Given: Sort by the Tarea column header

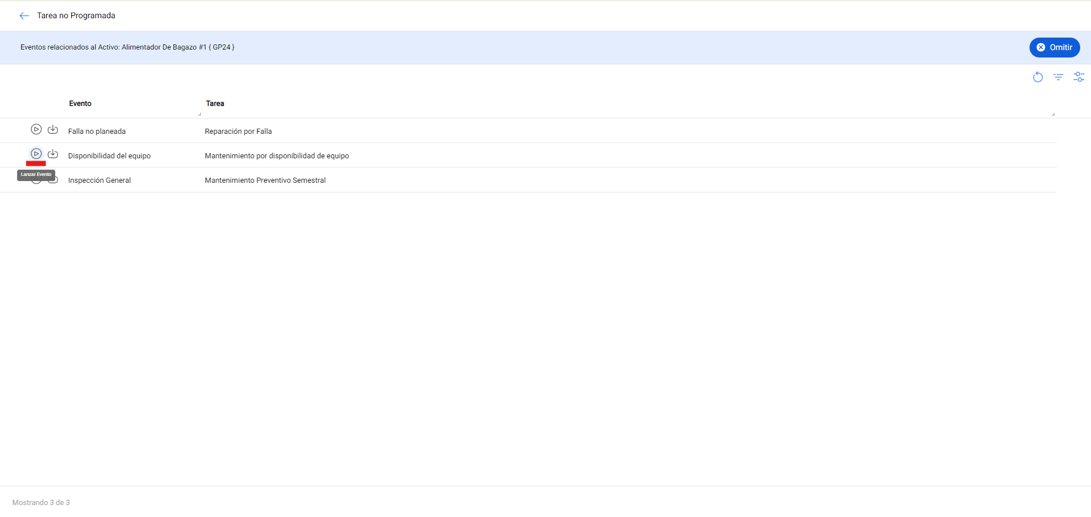Looking at the screenshot, I should click(215, 104).
